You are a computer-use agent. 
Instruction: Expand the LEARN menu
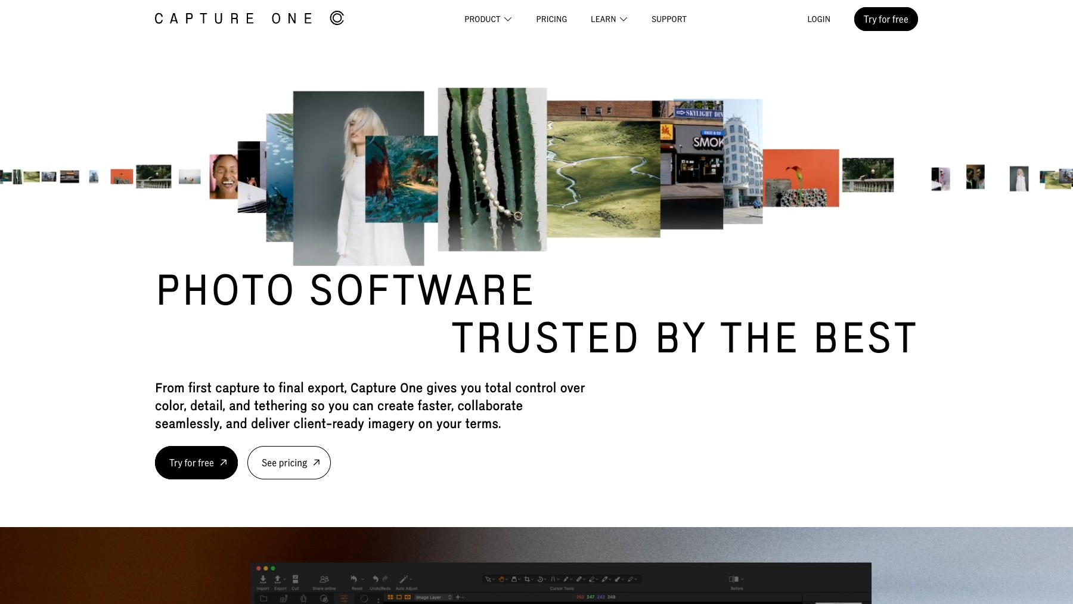pyautogui.click(x=609, y=19)
